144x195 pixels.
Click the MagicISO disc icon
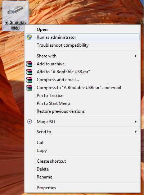click(30, 121)
